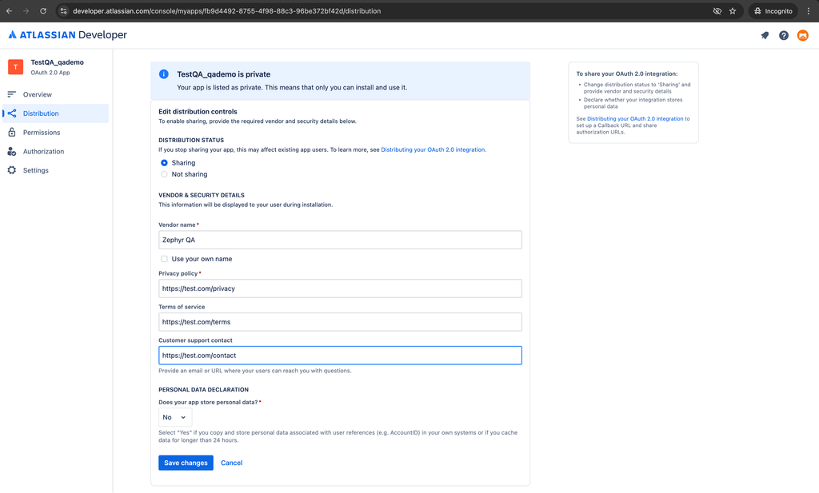The height and width of the screenshot is (493, 819).
Task: Bookmark page with star icon
Action: click(733, 11)
